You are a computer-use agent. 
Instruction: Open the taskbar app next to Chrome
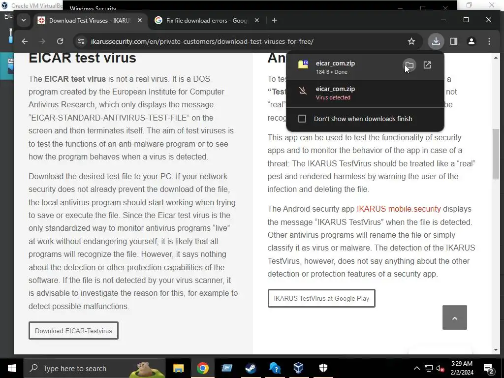[226, 368]
